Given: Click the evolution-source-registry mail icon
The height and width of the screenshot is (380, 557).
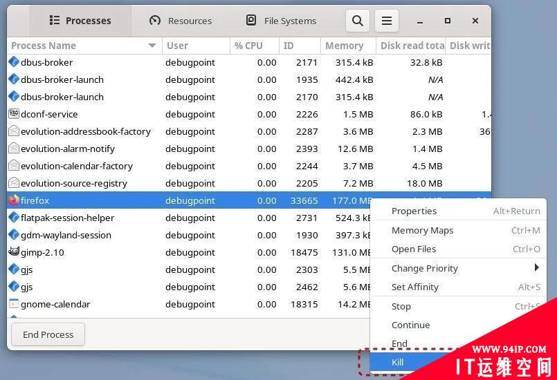Looking at the screenshot, I should pos(14,182).
